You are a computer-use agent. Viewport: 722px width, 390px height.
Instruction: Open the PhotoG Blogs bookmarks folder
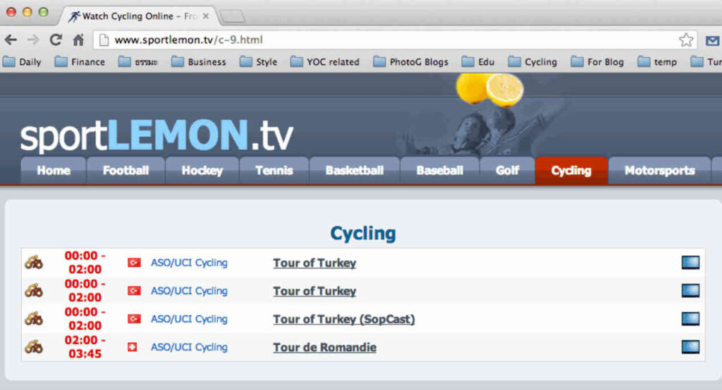[x=411, y=61]
